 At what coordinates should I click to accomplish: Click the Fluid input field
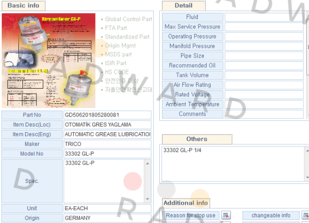pos(264,17)
